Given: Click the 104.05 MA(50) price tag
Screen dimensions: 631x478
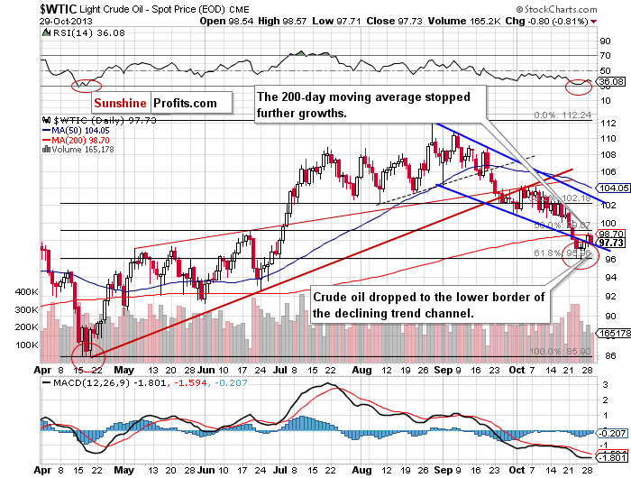Looking at the screenshot, I should point(613,188).
